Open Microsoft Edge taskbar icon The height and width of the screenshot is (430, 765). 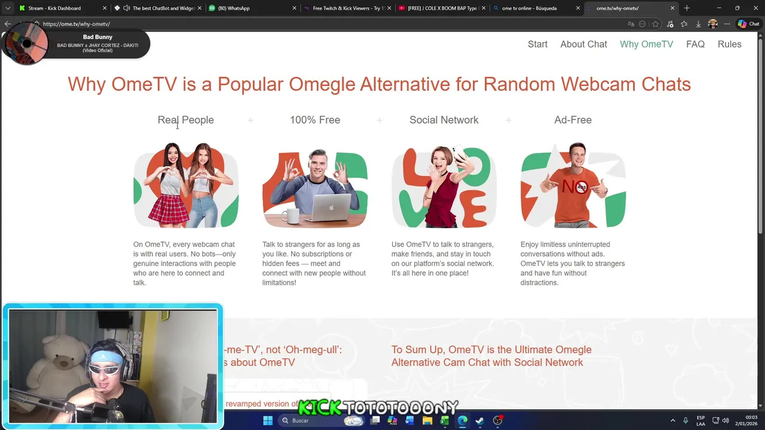tap(462, 420)
